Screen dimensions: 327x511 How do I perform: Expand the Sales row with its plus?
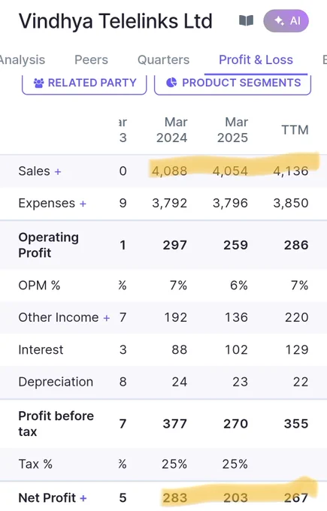coord(58,171)
